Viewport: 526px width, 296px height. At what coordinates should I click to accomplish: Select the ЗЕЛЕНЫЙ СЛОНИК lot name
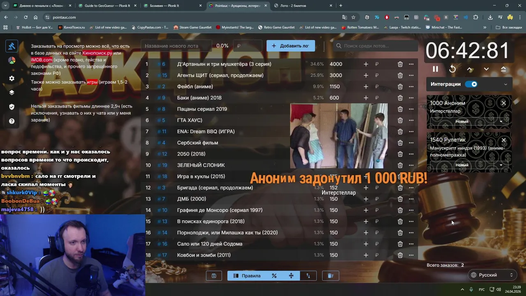(201, 165)
